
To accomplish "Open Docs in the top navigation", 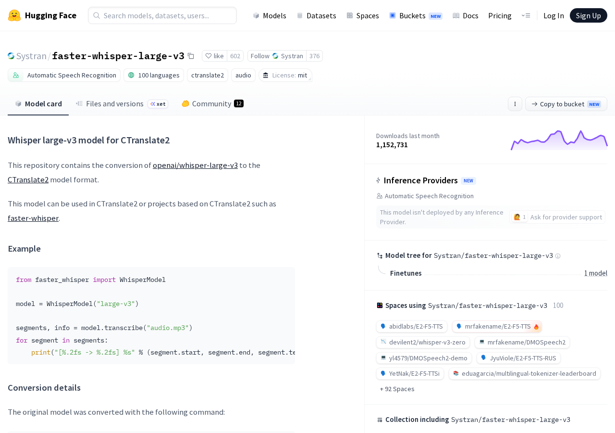I will click(466, 15).
